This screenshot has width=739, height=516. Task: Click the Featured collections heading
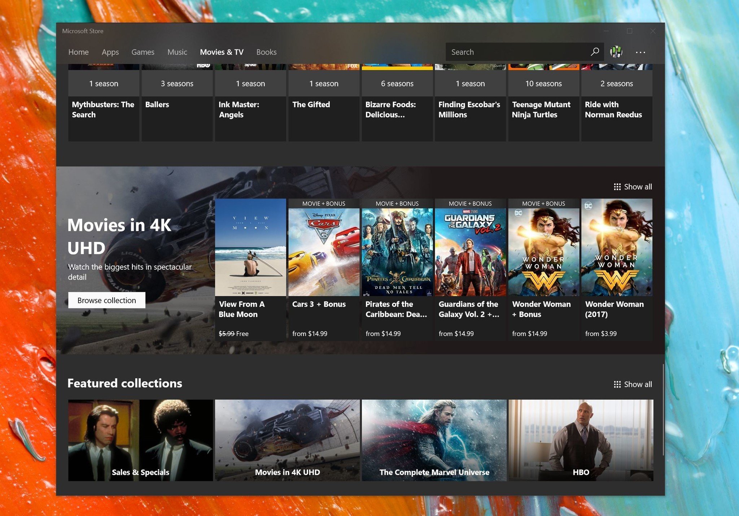point(125,383)
